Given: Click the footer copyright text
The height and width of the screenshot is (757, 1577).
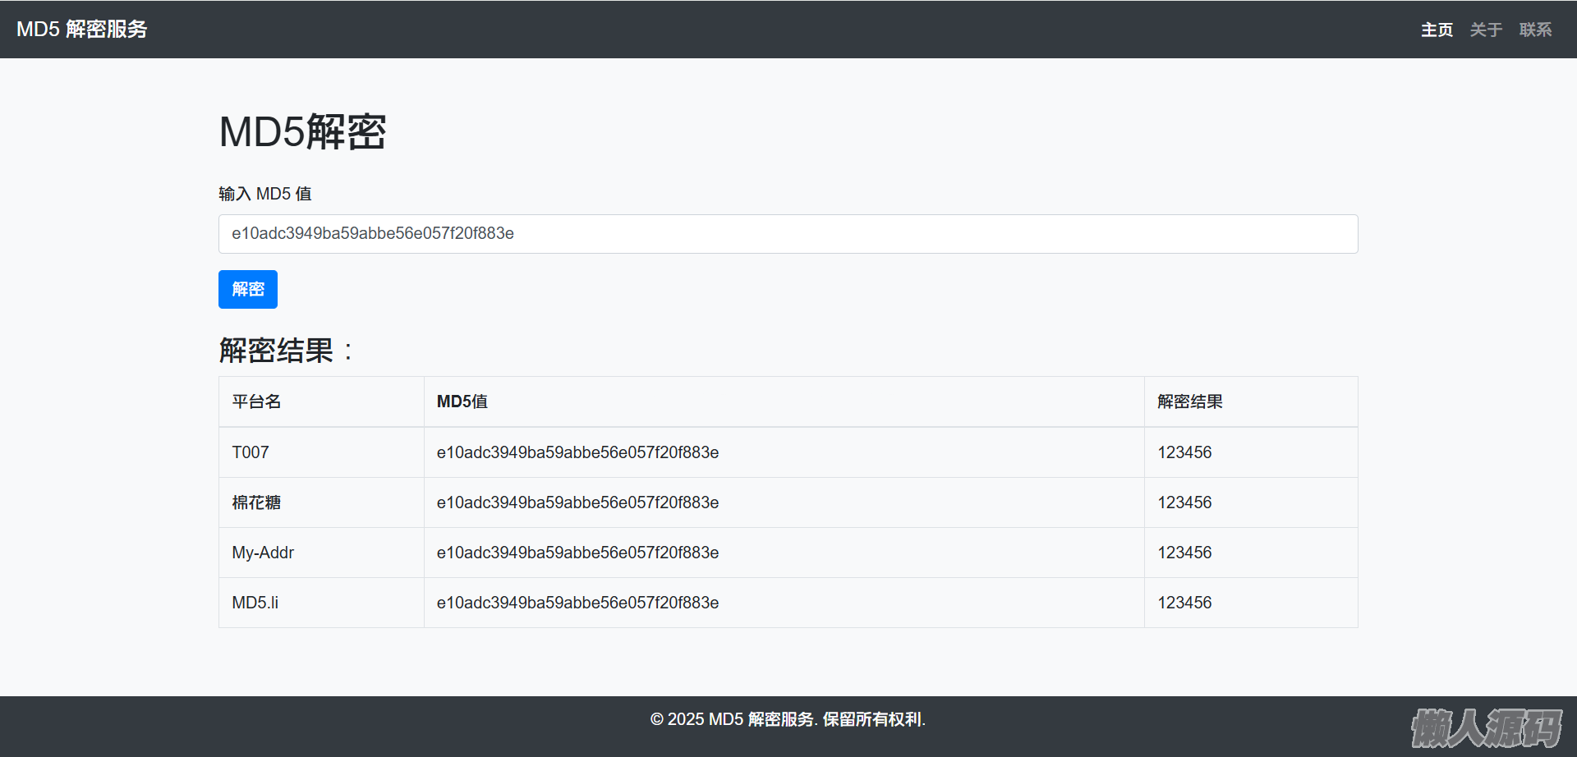Looking at the screenshot, I should [788, 719].
